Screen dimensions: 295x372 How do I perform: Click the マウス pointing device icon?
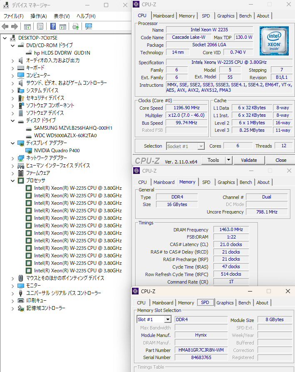[21, 278]
